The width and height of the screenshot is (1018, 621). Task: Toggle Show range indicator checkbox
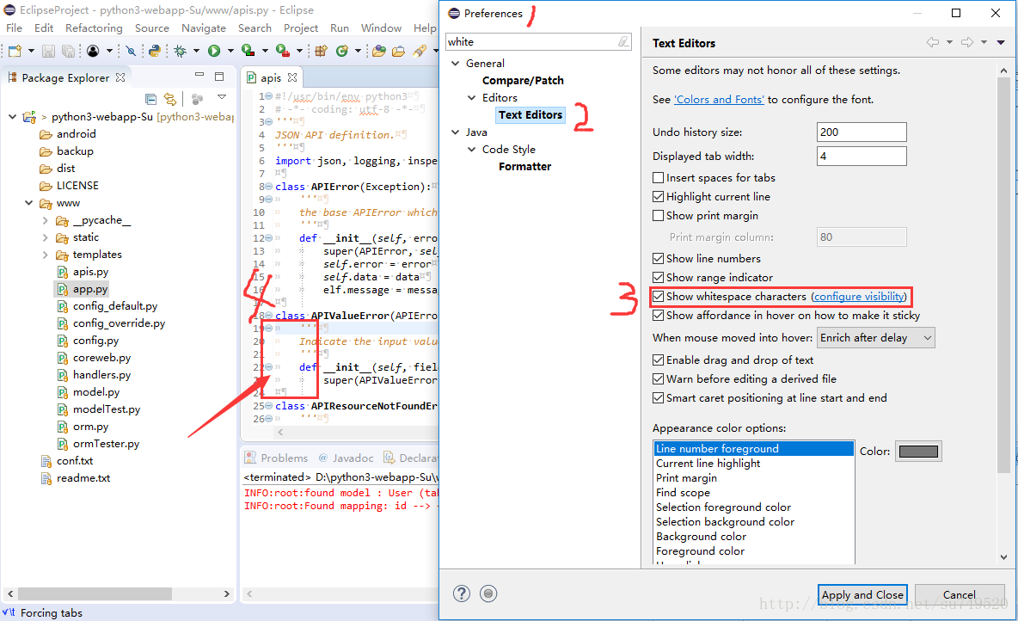659,277
